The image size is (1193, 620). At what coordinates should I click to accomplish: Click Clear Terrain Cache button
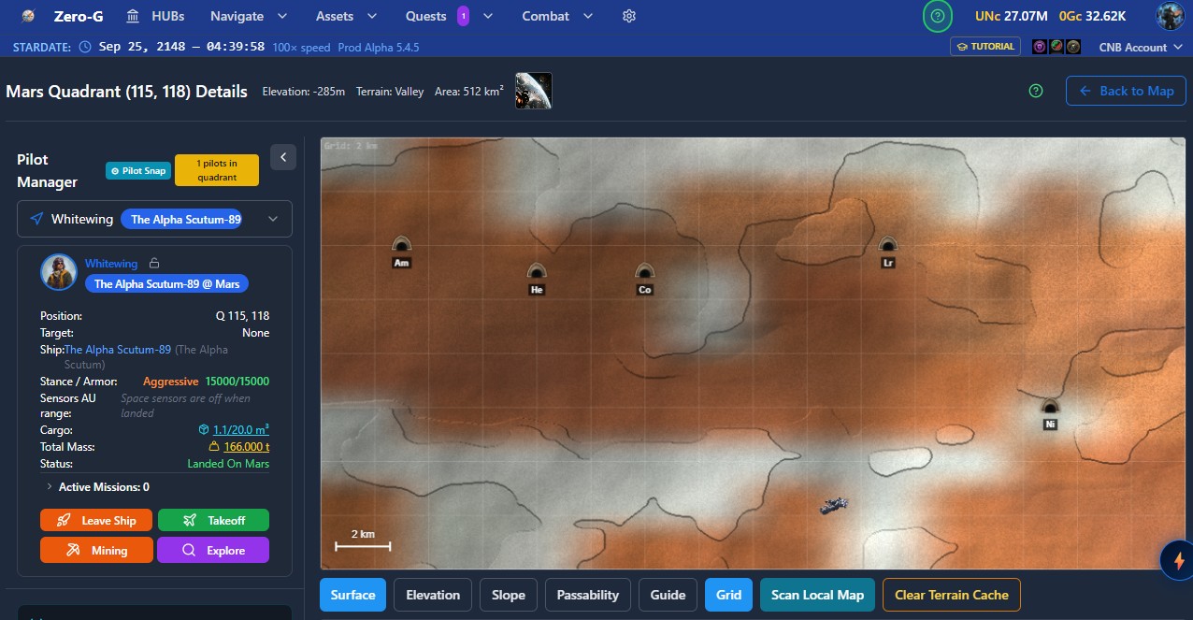pos(952,595)
